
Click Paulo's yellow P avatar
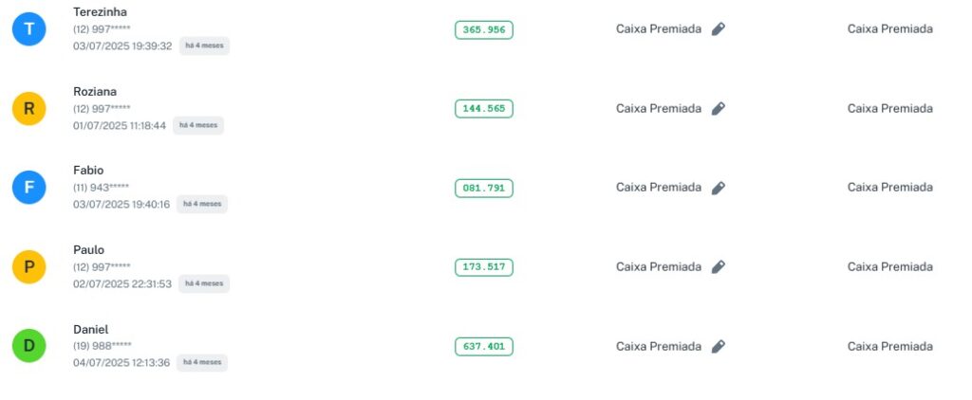tap(28, 267)
